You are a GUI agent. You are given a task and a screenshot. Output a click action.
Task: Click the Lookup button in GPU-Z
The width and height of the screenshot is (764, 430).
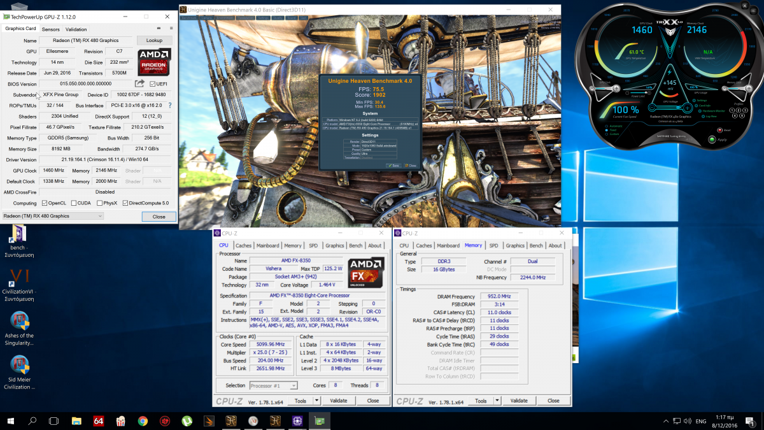154,40
